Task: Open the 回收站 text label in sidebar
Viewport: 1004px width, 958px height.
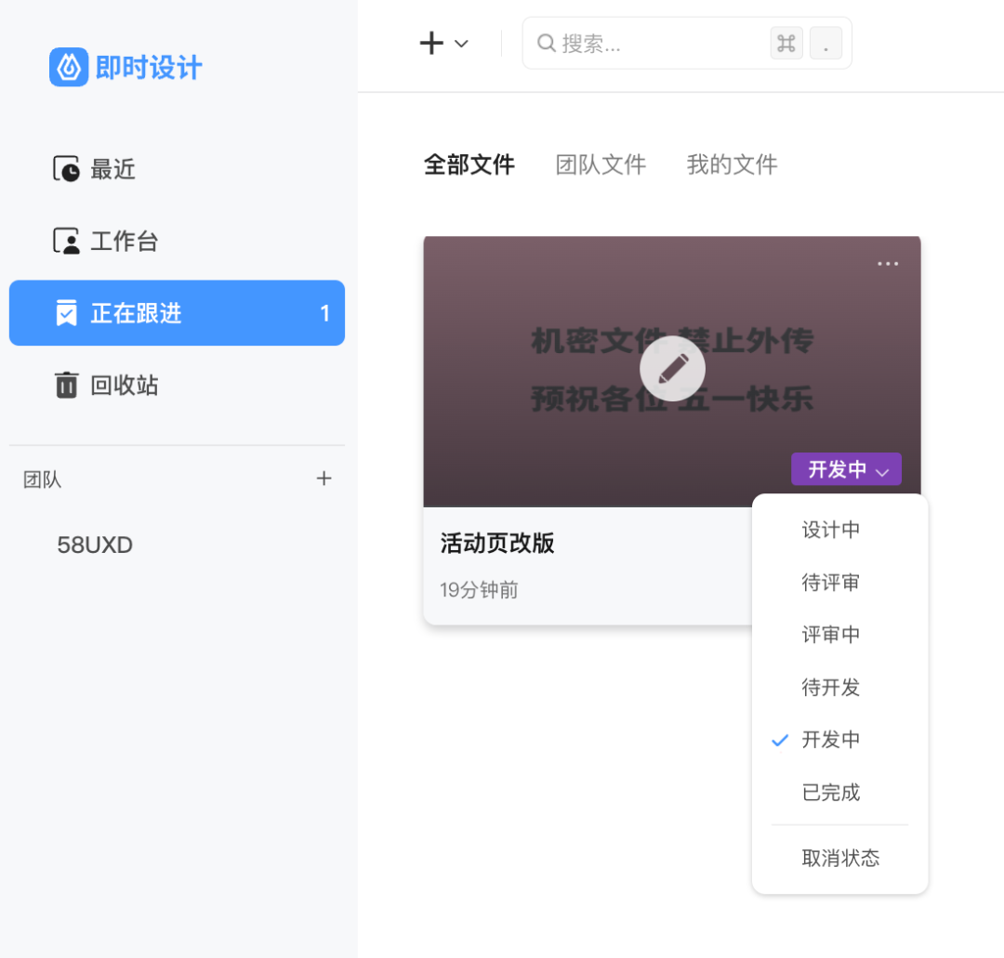Action: (x=125, y=386)
